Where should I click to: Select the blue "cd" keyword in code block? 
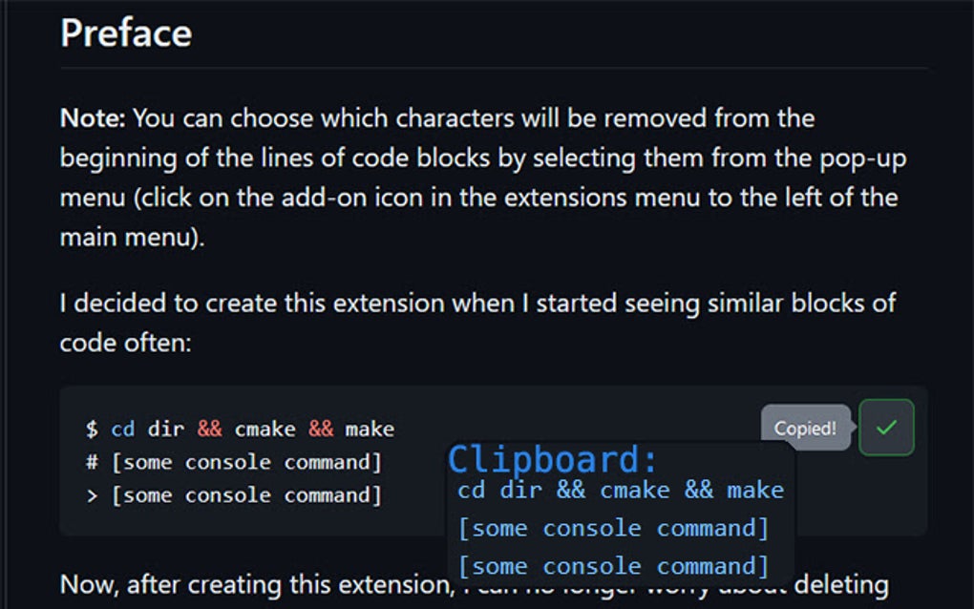123,430
